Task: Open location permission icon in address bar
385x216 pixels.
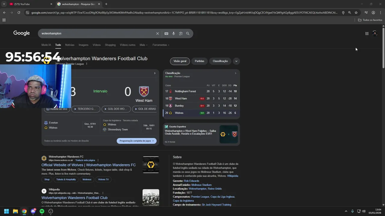Action: tap(343, 13)
